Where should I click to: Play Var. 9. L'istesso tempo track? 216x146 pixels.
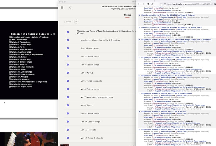(68, 114)
